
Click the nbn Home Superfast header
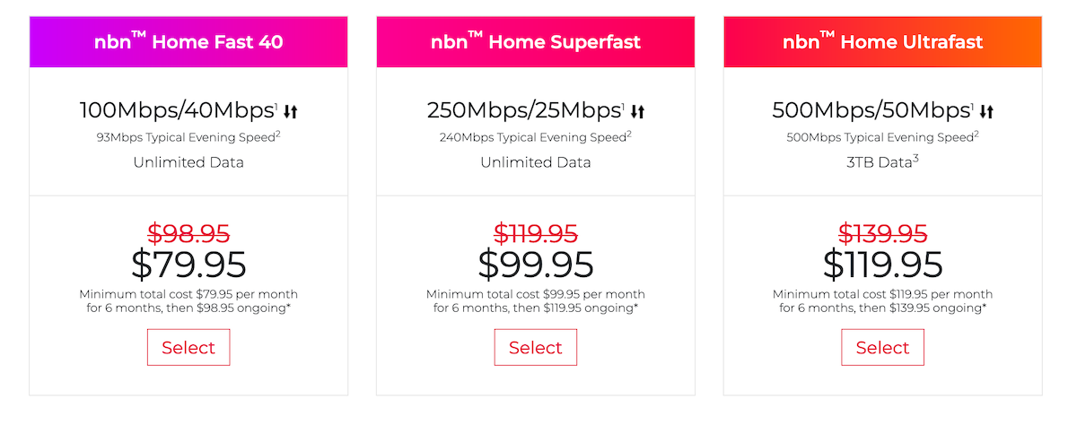click(x=536, y=42)
